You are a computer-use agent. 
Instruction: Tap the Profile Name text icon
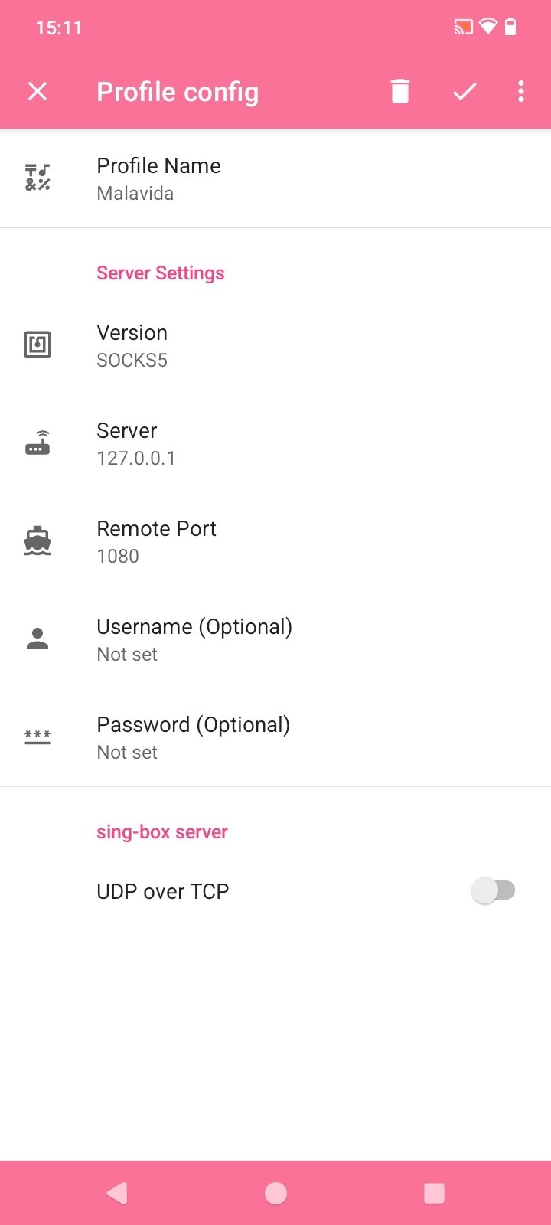click(37, 178)
